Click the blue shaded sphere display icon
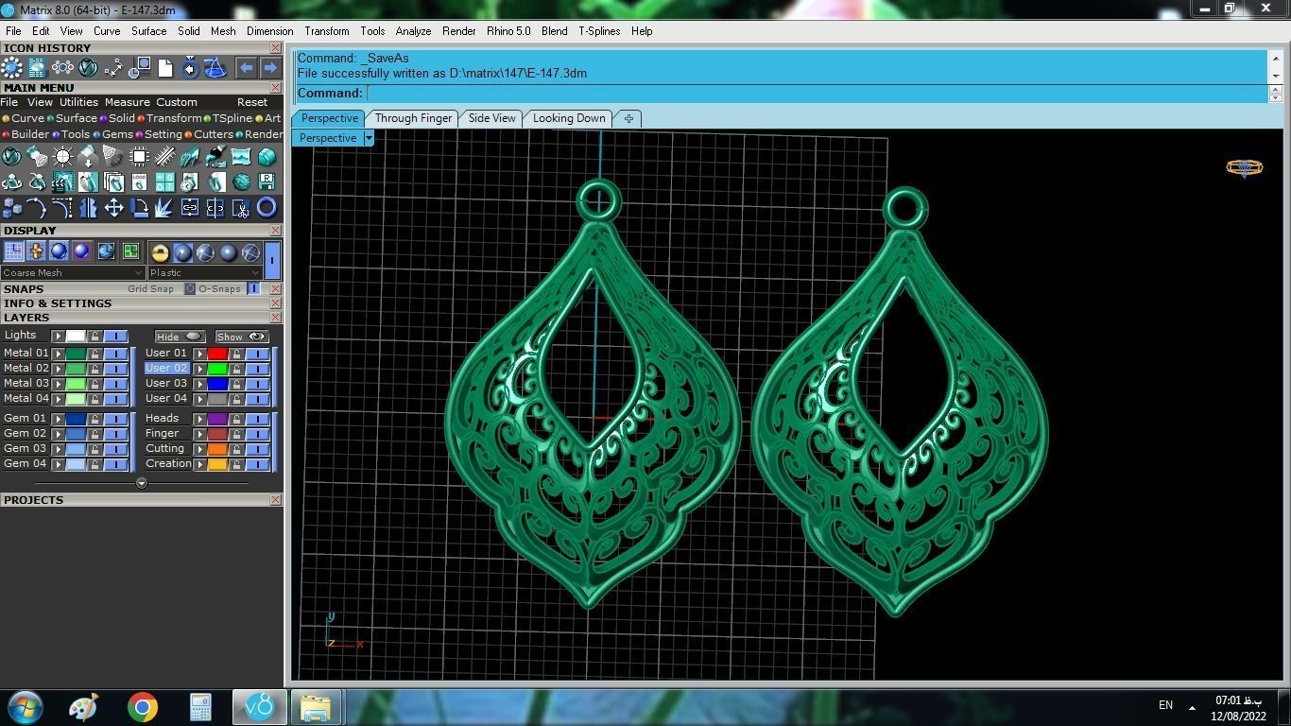This screenshot has width=1291, height=726. pos(59,251)
